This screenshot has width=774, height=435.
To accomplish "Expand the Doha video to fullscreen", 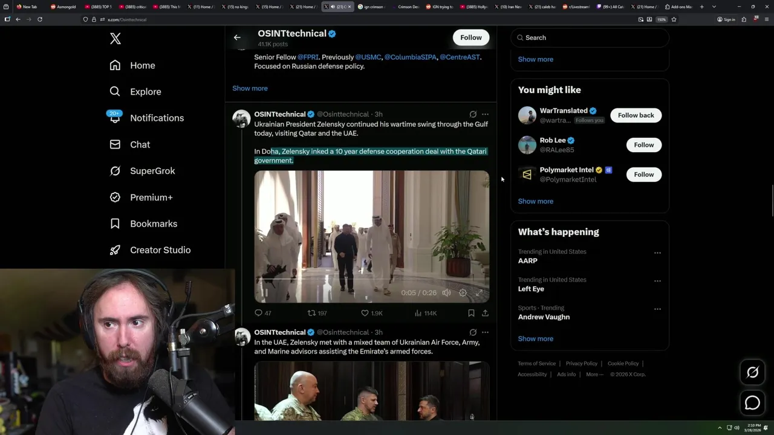I will tap(479, 292).
